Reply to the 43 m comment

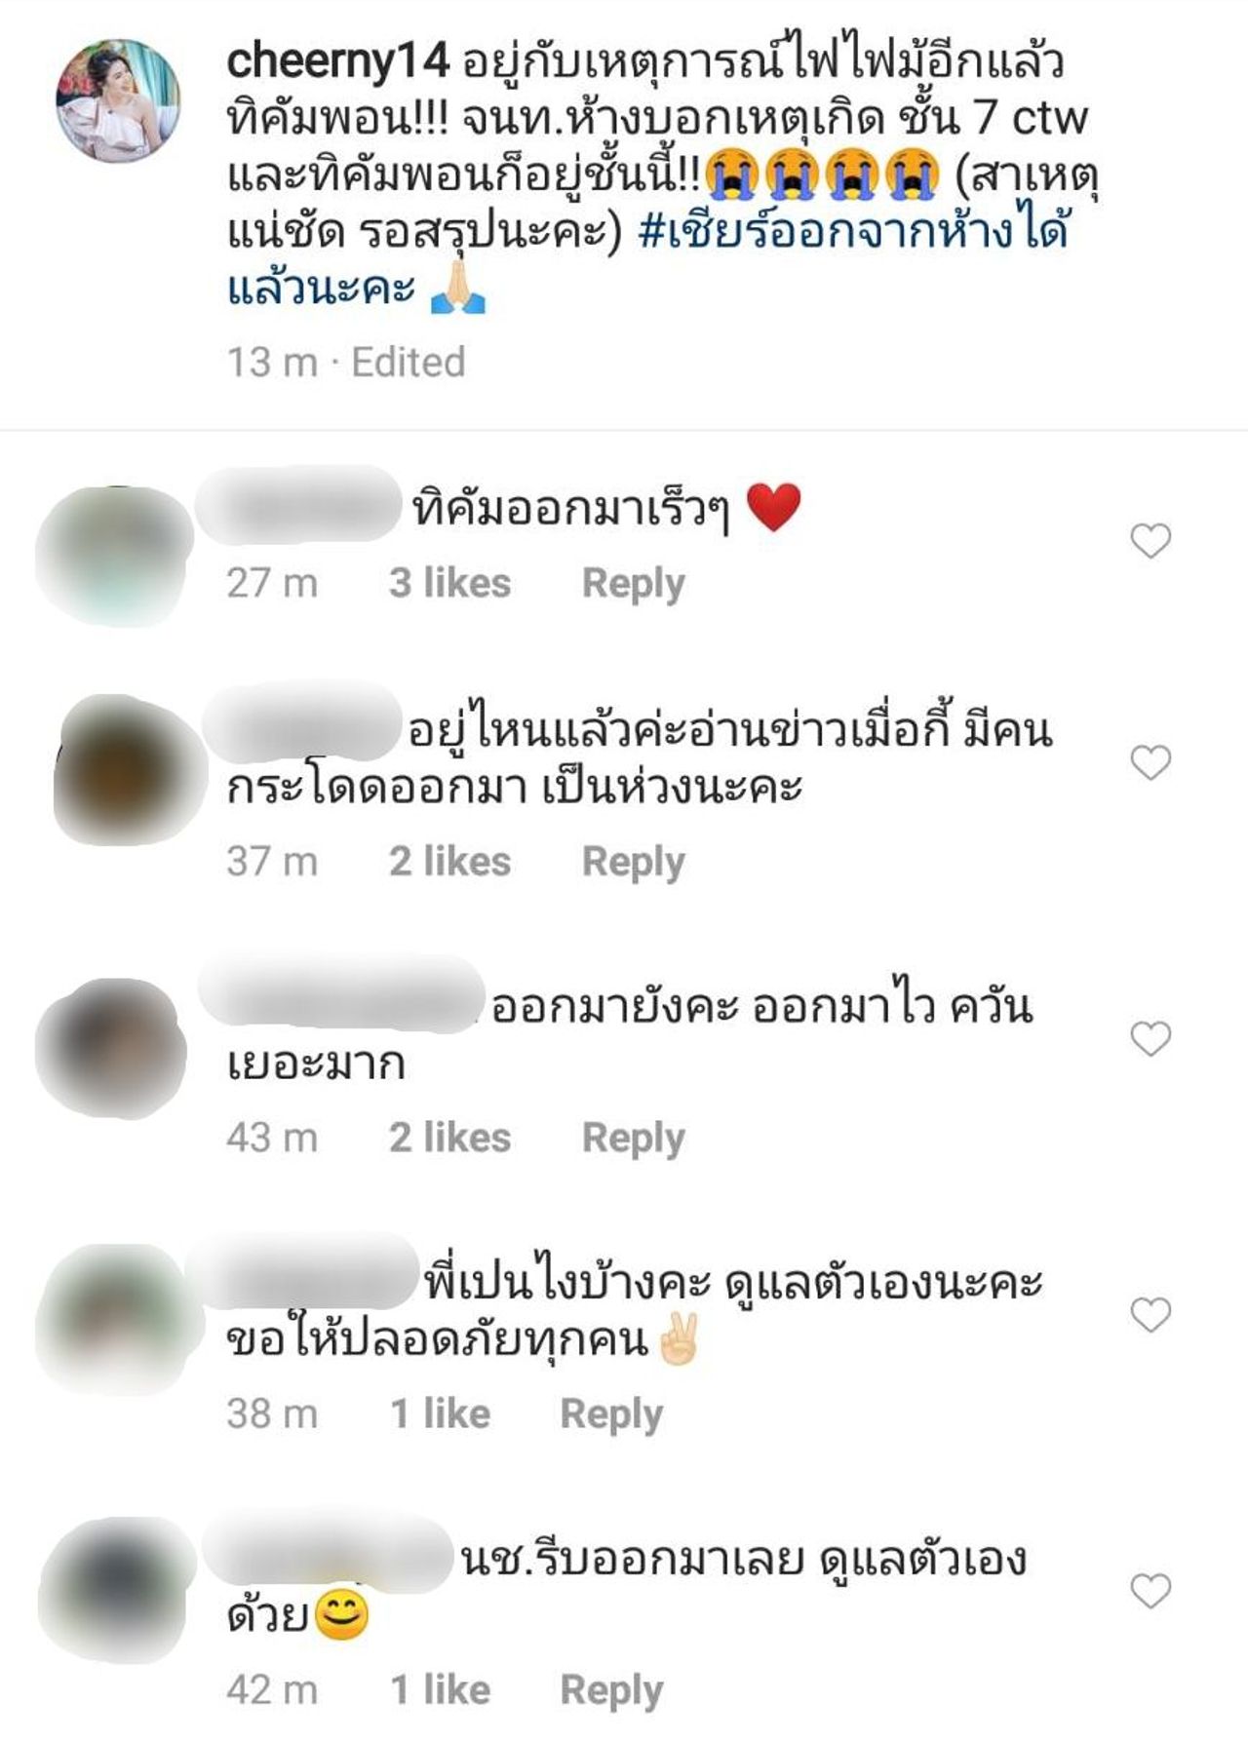[x=633, y=1138]
